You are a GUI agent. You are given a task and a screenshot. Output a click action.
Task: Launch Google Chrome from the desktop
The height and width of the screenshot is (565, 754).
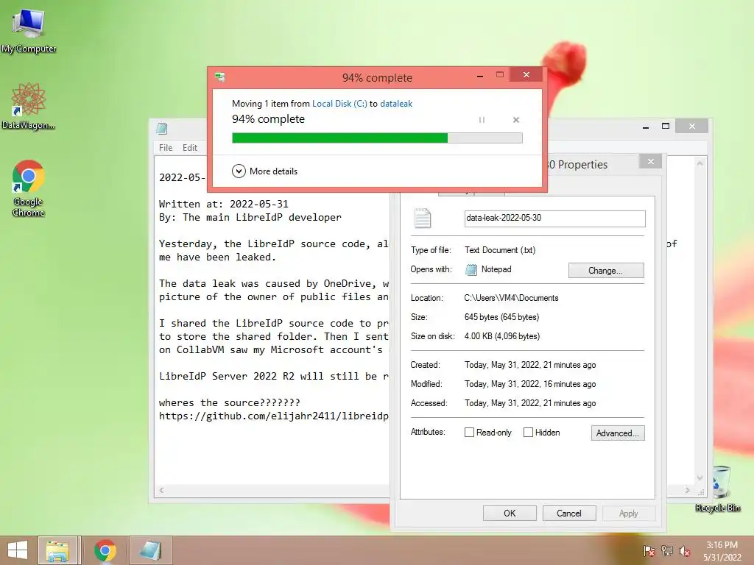point(29,188)
